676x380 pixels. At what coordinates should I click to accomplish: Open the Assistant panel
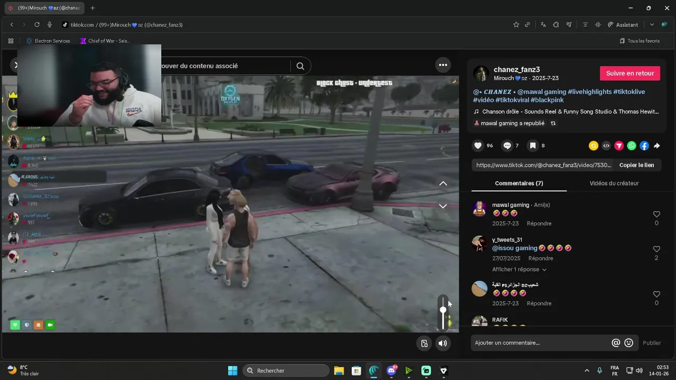pyautogui.click(x=623, y=25)
